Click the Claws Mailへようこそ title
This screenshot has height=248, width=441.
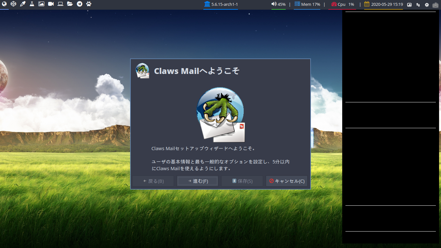pos(197,71)
